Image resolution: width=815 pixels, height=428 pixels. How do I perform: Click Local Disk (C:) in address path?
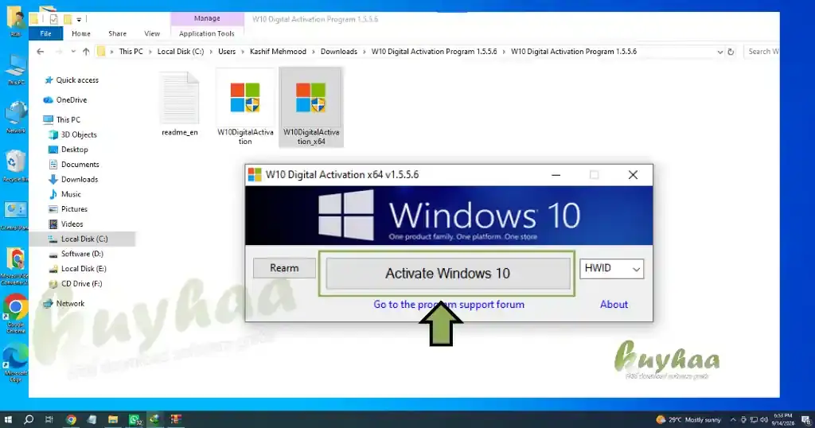(181, 52)
